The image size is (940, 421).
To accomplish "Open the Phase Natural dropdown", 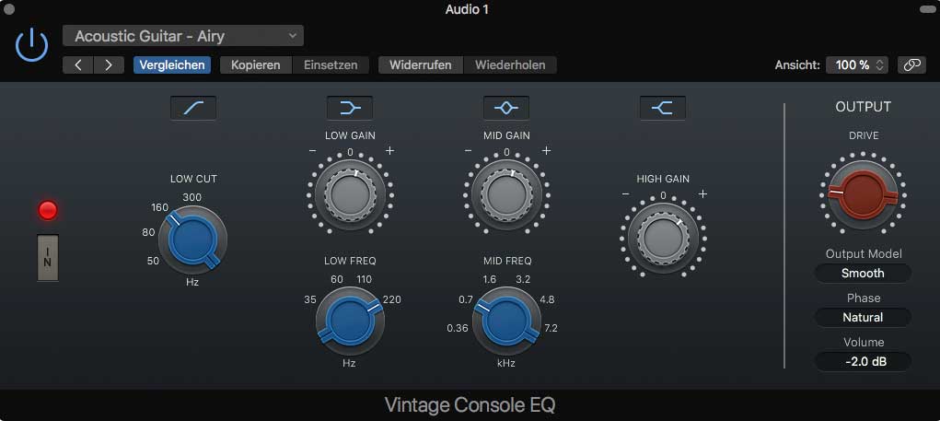I will click(863, 317).
